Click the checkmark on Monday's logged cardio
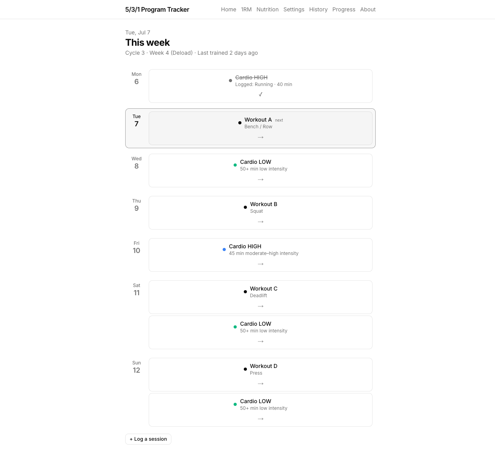The image size is (495, 454). click(261, 95)
